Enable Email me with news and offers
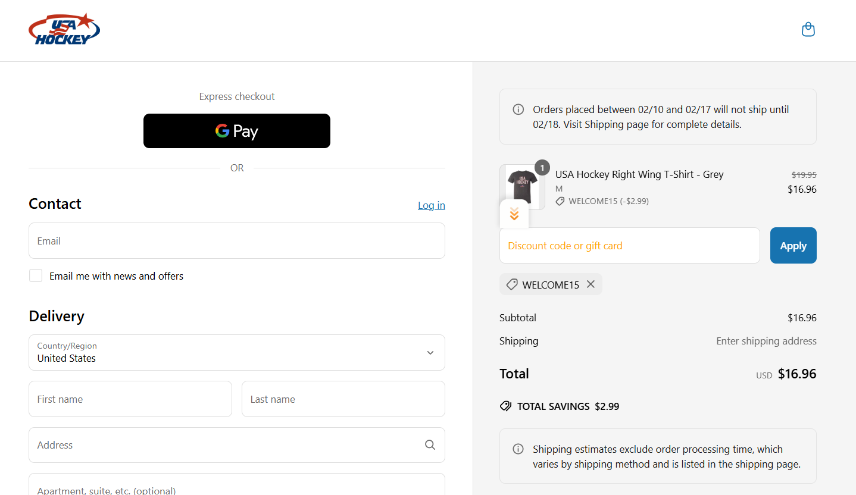Image resolution: width=856 pixels, height=495 pixels. pyautogui.click(x=36, y=275)
